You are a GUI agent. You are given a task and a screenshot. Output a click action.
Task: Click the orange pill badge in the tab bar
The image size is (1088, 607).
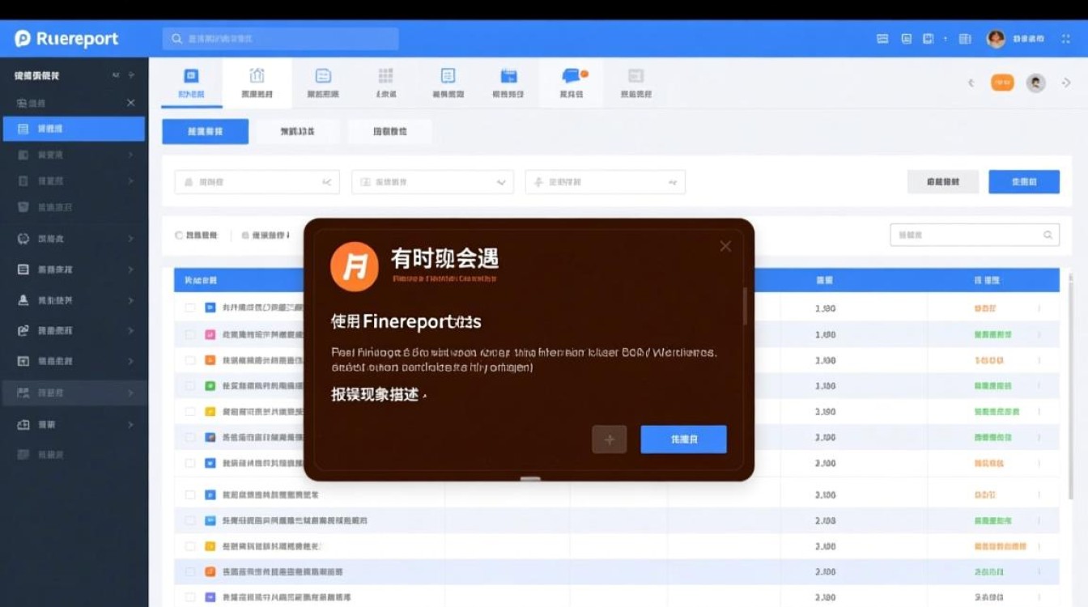pyautogui.click(x=1002, y=82)
